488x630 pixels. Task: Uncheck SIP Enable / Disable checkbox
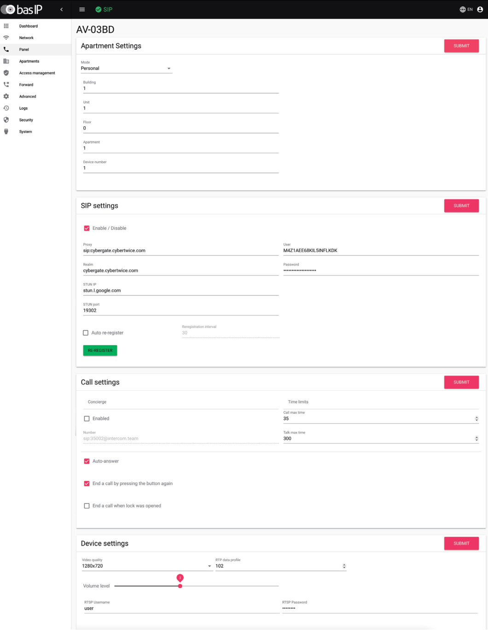click(87, 228)
